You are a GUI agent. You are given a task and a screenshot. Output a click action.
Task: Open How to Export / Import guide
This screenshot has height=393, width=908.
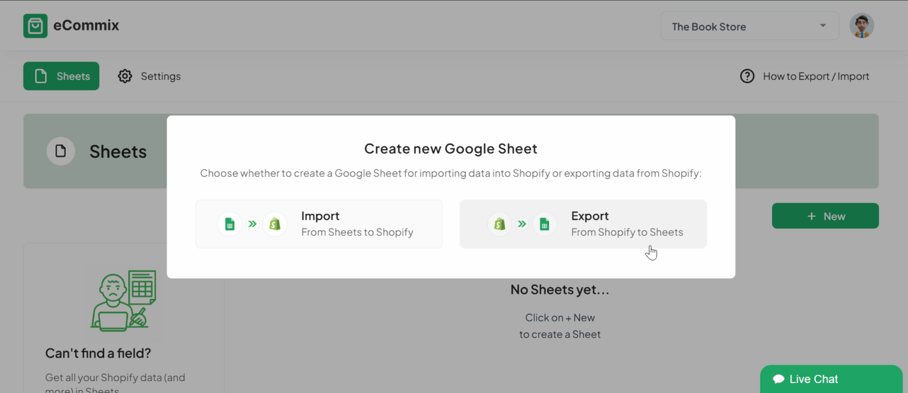(x=816, y=76)
